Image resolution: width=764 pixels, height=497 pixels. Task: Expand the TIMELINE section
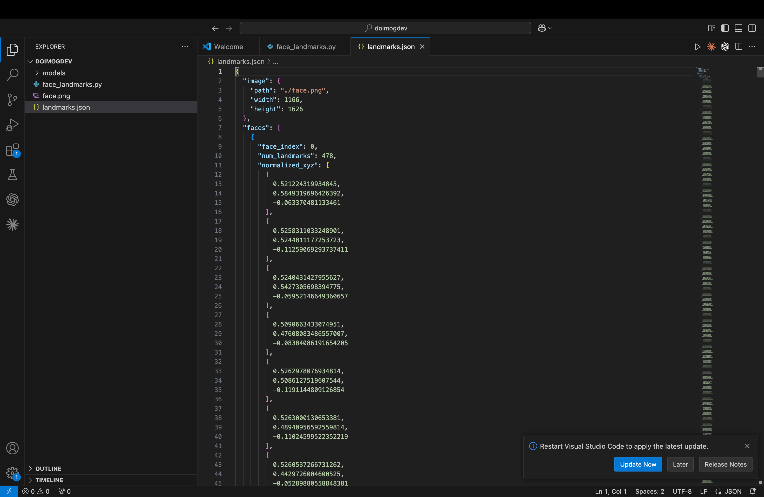pyautogui.click(x=49, y=480)
